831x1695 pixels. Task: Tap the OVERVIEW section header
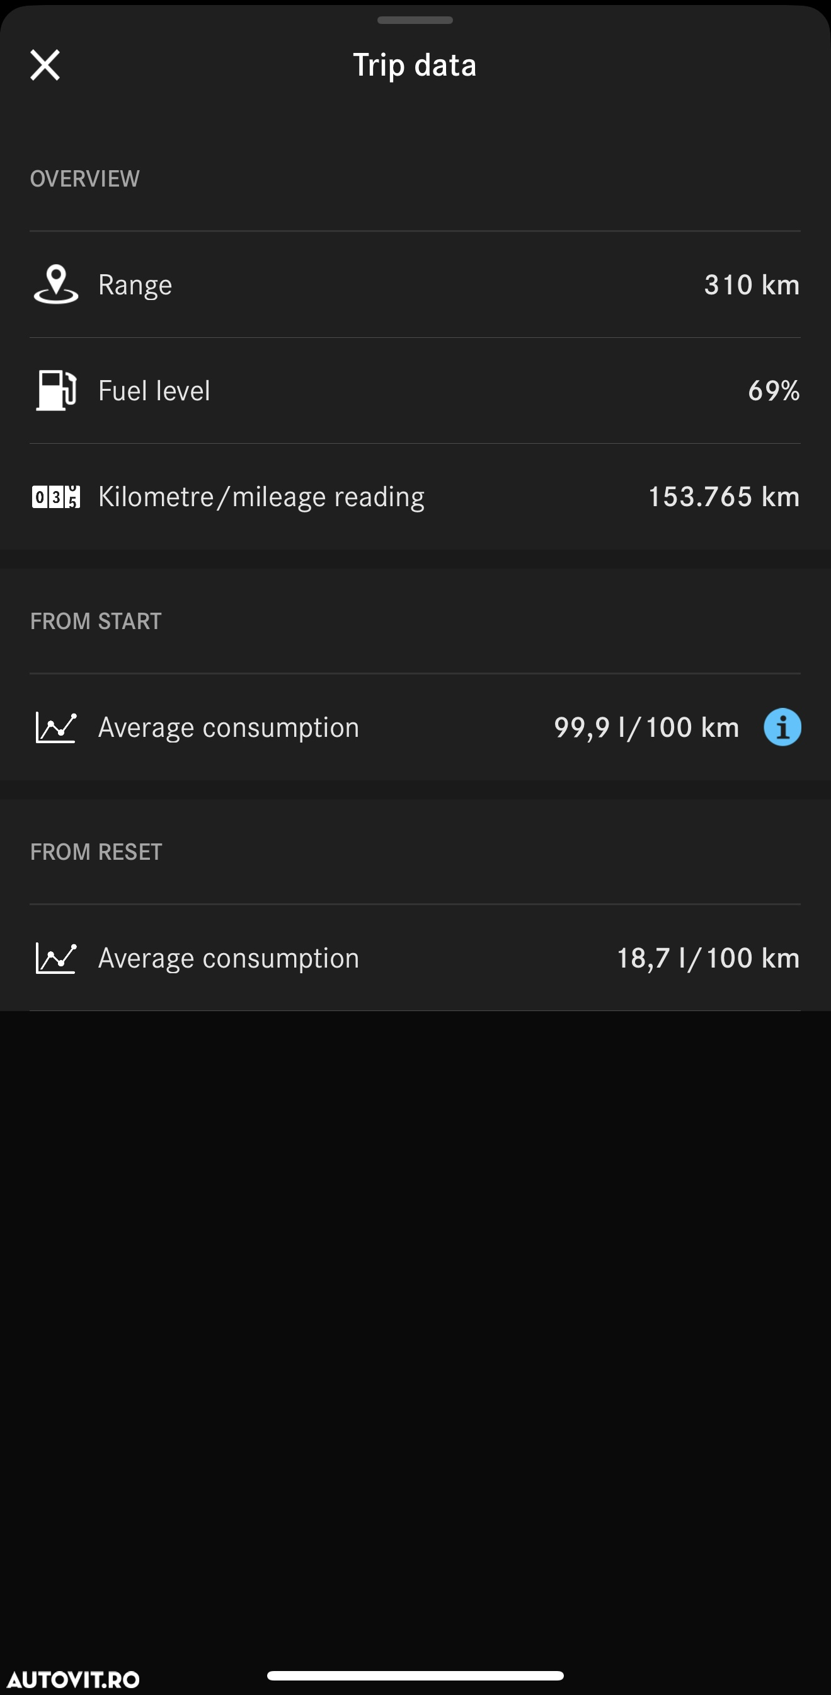tap(85, 179)
